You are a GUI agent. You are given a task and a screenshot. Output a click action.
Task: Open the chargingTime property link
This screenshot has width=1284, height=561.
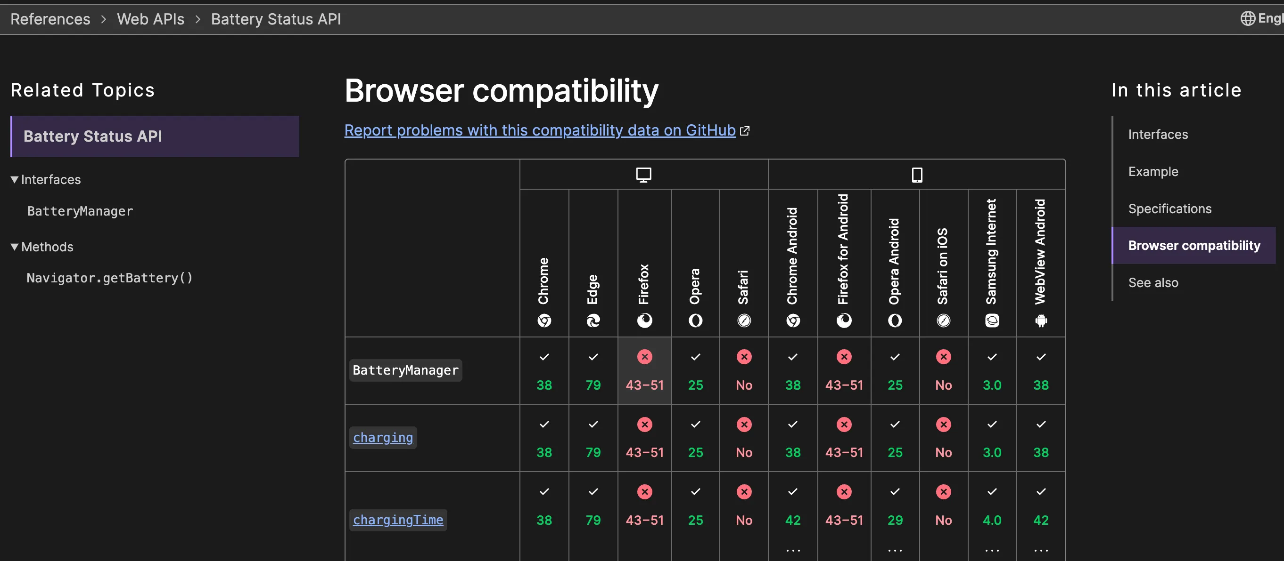(x=398, y=520)
